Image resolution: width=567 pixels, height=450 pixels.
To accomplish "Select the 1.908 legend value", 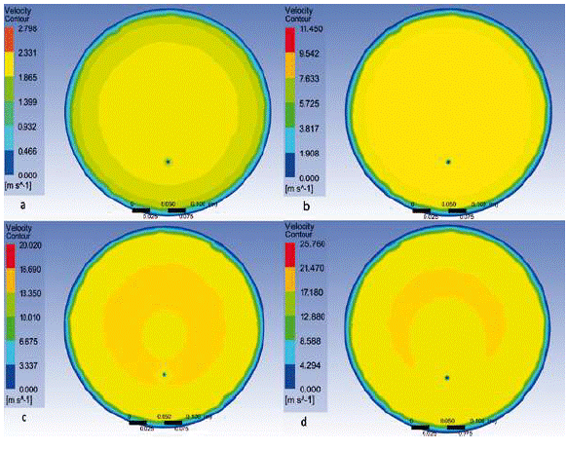I will (x=310, y=154).
